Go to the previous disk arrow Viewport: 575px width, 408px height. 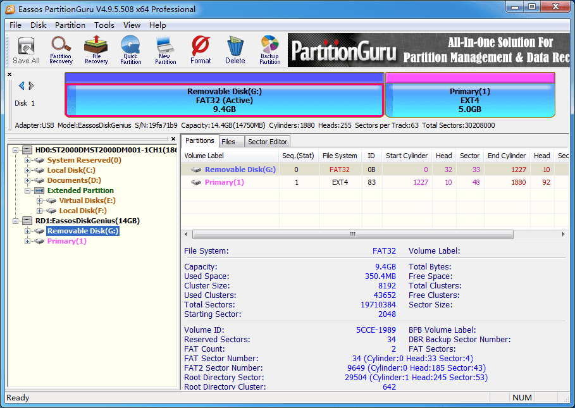pyautogui.click(x=22, y=86)
